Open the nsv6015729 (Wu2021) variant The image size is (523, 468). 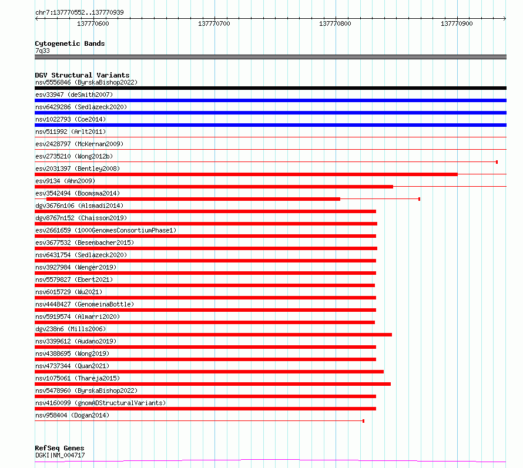pos(69,292)
